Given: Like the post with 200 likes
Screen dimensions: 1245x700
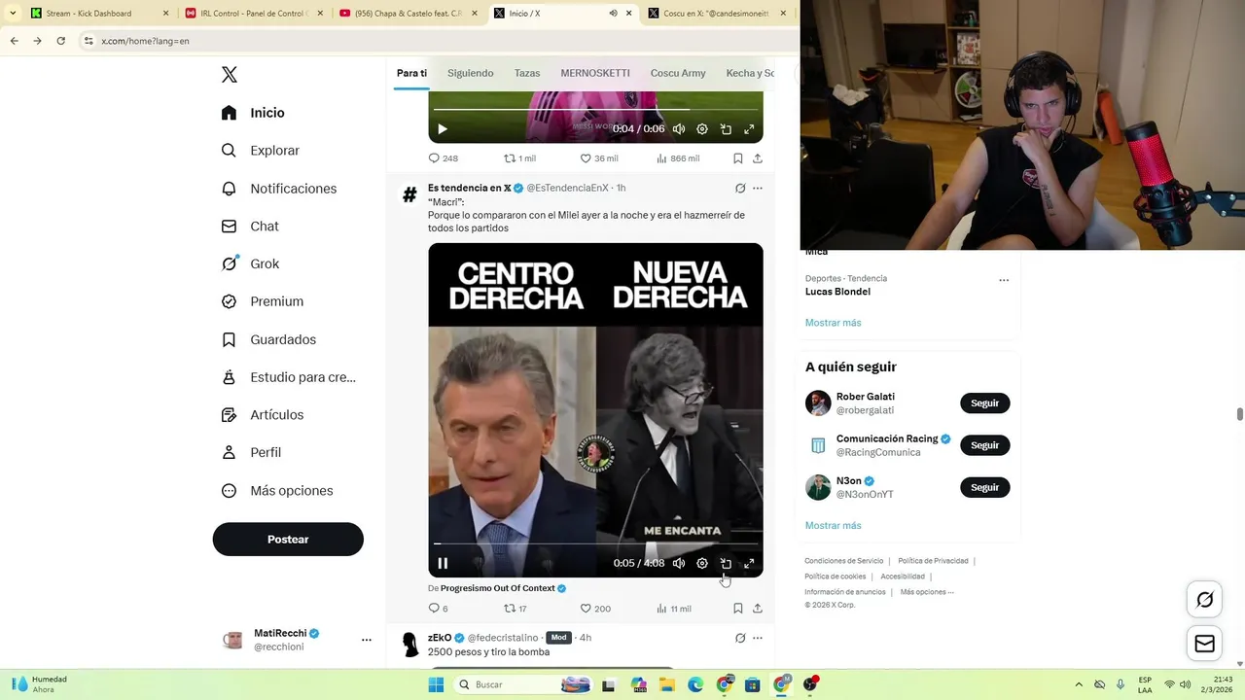Looking at the screenshot, I should pos(595,609).
